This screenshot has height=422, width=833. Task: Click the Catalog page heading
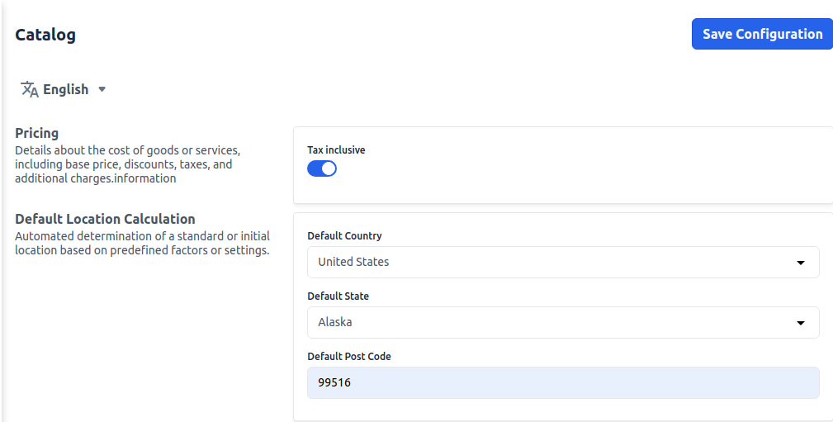[45, 35]
